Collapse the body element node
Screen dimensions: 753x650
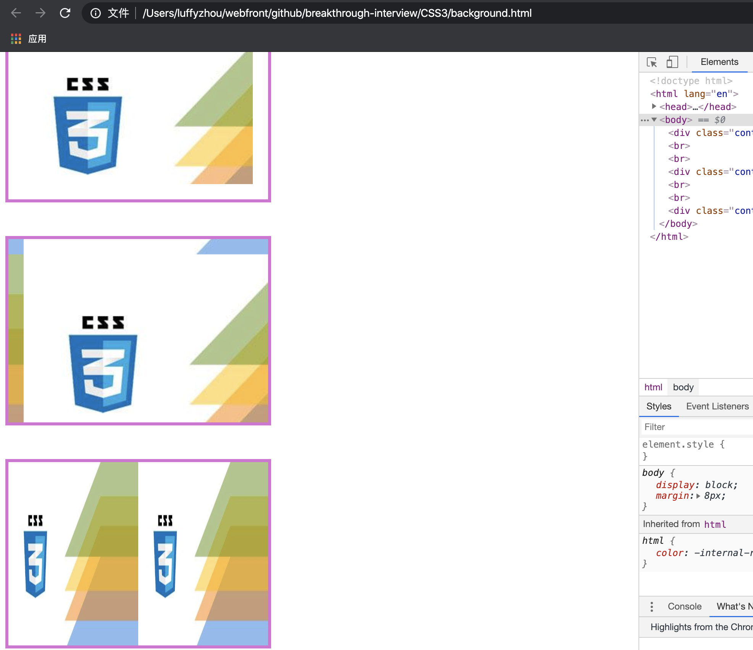[x=654, y=120]
